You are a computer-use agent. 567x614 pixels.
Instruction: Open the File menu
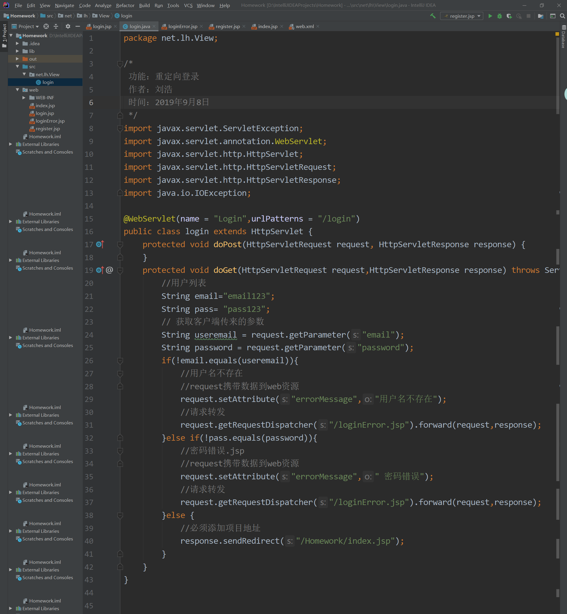tap(18, 5)
